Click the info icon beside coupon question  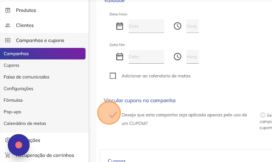pyautogui.click(x=263, y=115)
